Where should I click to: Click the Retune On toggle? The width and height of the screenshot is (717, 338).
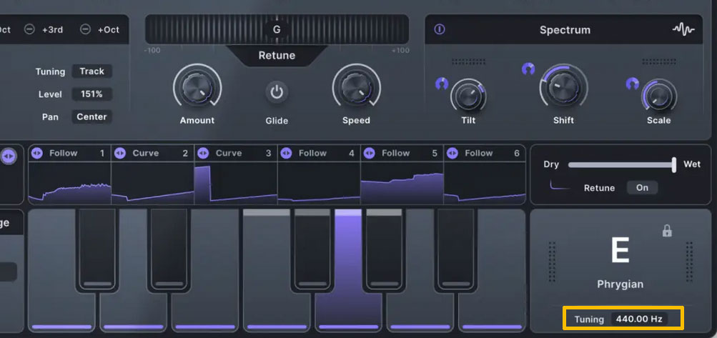pyautogui.click(x=642, y=187)
